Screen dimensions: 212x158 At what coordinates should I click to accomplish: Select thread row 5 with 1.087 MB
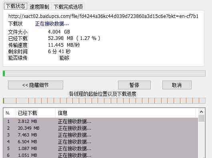[x=100, y=148]
